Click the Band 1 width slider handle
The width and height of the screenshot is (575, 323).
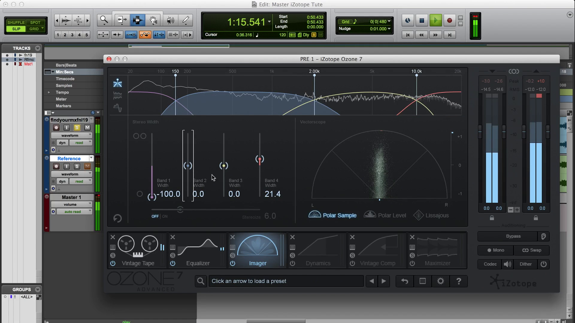click(x=152, y=197)
